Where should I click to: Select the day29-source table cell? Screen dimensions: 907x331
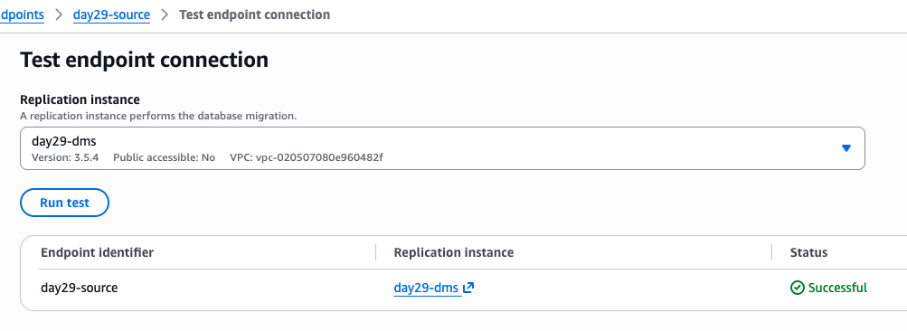click(80, 288)
